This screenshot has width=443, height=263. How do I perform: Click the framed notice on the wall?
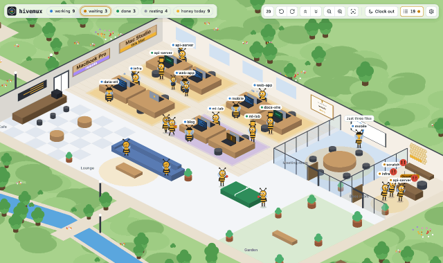322,107
